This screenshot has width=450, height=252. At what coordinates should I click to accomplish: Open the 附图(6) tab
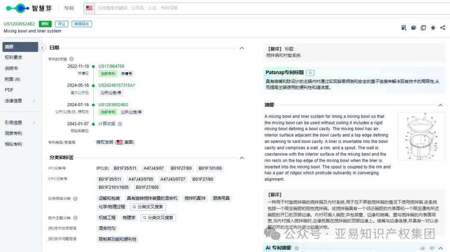17,79
